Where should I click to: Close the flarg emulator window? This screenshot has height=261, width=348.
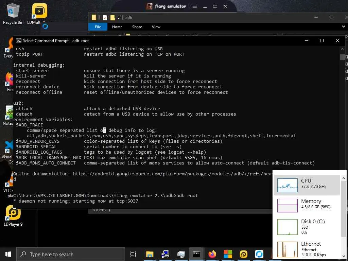[x=225, y=6]
